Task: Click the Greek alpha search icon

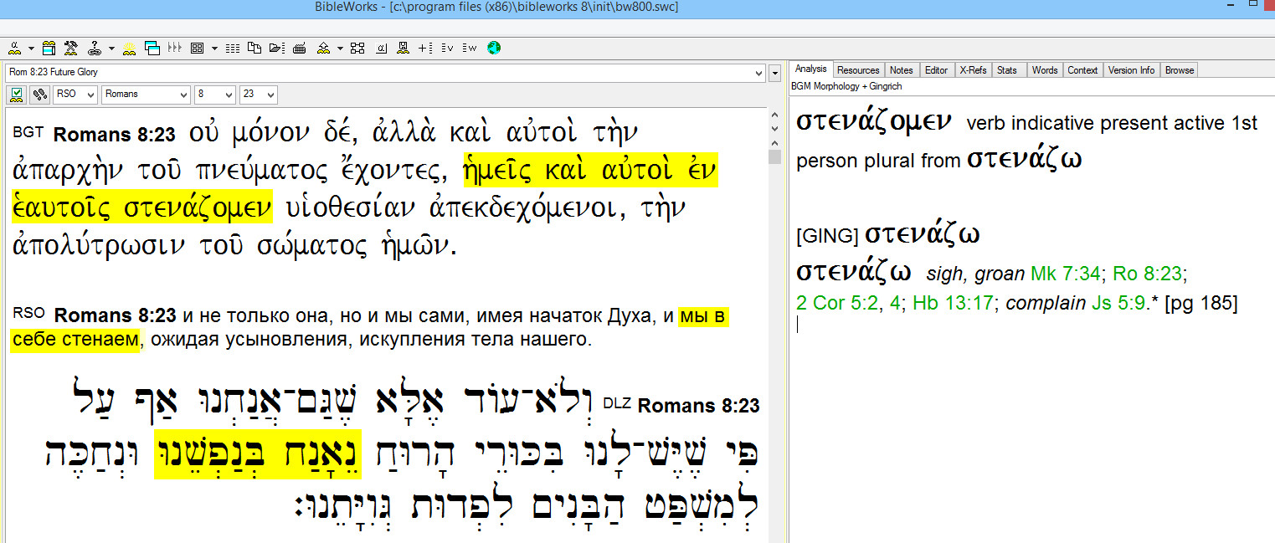Action: pyautogui.click(x=14, y=48)
